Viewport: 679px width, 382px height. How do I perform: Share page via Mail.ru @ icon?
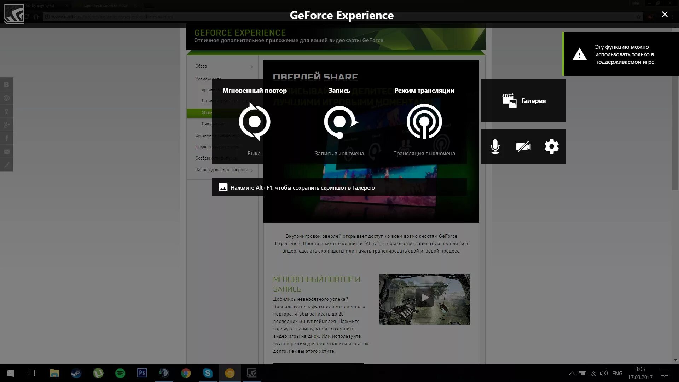(x=6, y=98)
